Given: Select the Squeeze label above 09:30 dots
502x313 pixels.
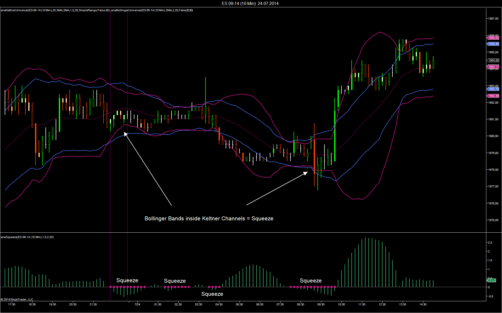Looking at the screenshot, I should point(311,281).
